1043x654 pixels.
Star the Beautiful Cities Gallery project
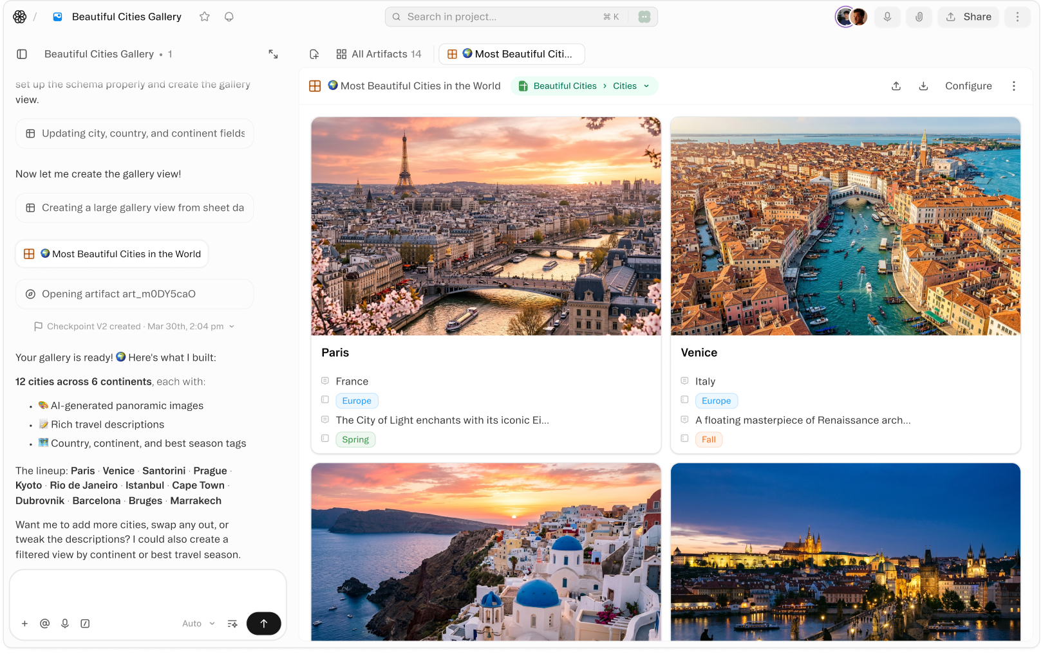click(x=205, y=17)
